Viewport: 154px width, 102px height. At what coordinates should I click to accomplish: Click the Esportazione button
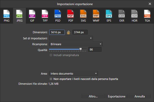(x=117, y=96)
